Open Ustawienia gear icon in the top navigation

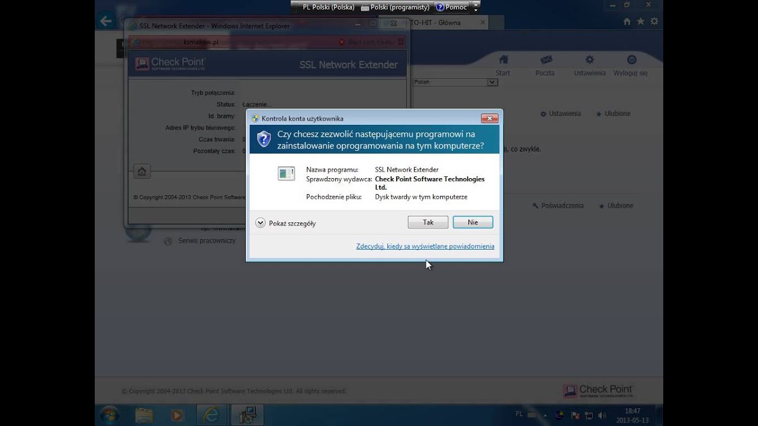tap(590, 60)
